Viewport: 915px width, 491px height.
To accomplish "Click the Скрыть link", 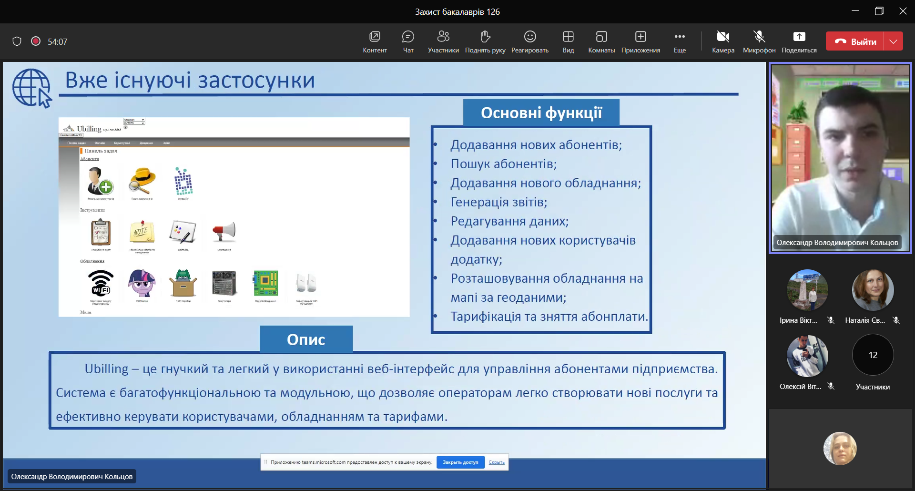I will (497, 462).
